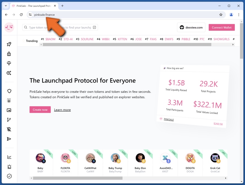Open trending token SOLRUNE

point(87,39)
